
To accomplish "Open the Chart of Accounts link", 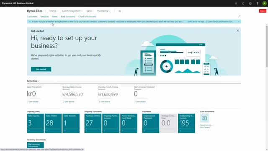I will tap(87, 17).
